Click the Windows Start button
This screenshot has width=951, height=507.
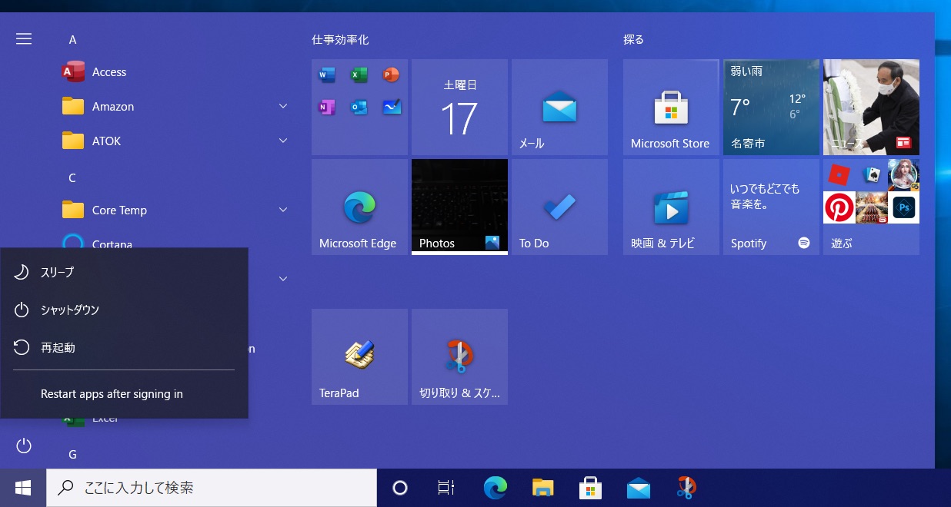[23, 488]
